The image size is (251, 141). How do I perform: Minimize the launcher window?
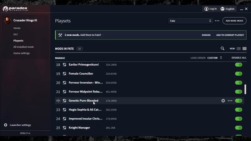242,9
